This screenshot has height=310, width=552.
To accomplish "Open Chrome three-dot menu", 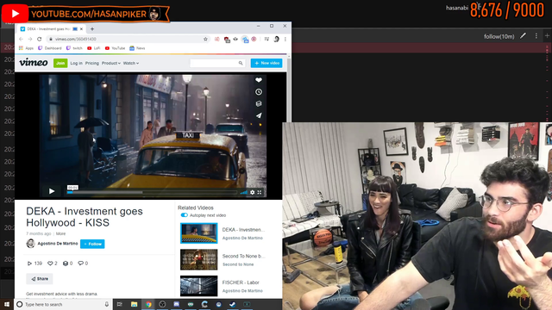I will tap(285, 39).
